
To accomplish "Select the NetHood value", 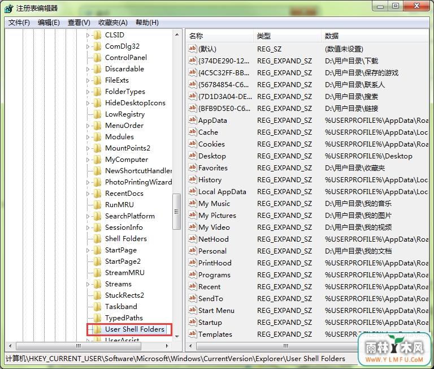I will [x=214, y=239].
